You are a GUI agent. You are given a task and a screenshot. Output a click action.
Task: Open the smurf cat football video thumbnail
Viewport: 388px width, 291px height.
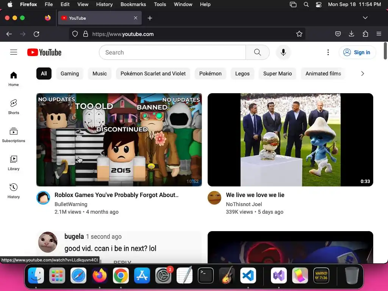tap(290, 139)
